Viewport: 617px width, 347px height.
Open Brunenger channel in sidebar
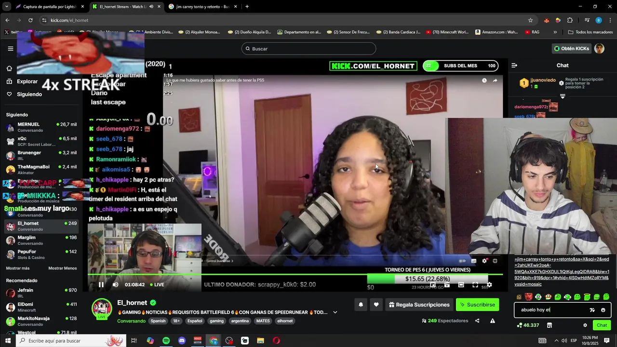(41, 155)
